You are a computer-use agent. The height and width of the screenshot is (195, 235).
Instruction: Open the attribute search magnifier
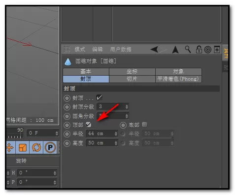coord(188,49)
